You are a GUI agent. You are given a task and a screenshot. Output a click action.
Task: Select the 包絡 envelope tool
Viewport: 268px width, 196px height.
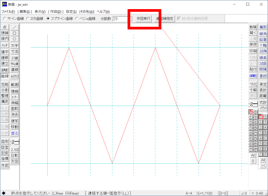[5, 84]
